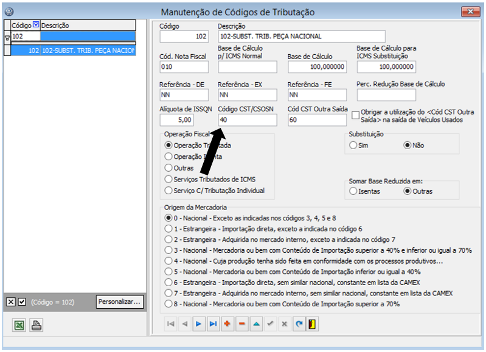Viewport: 486px width, 352px height.
Task: Select grid row 102-SUBST. TRIB. PEÇA NACION
Action: tap(73, 51)
